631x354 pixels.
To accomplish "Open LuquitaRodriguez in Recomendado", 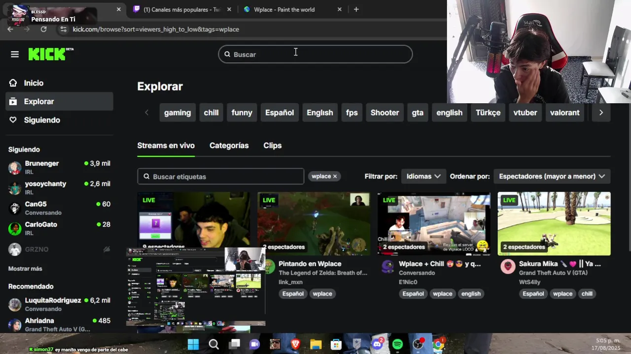I will [59, 304].
